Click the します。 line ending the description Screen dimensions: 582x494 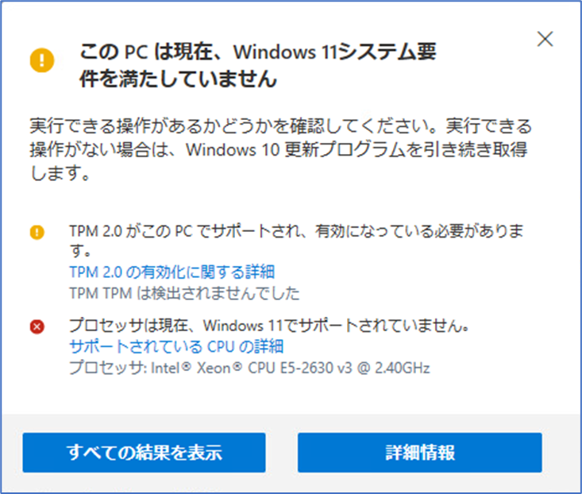60,173
